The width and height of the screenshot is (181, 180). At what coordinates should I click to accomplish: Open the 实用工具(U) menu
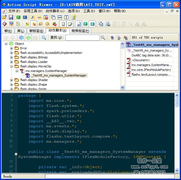[x=33, y=11]
